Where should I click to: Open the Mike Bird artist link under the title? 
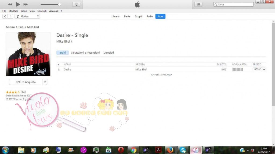click(64, 42)
